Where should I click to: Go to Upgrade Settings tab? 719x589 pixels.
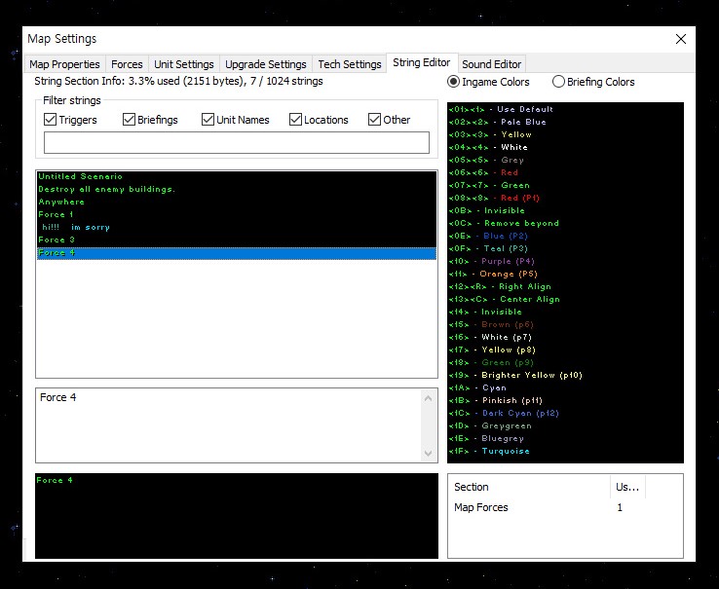tap(266, 63)
